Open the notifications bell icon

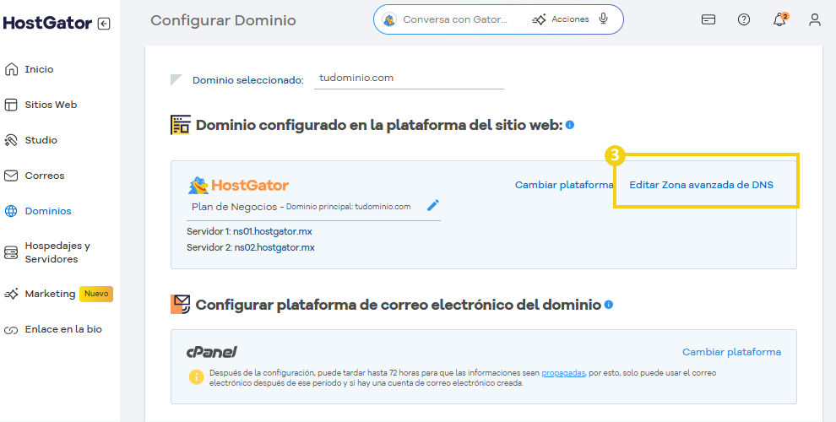point(779,20)
